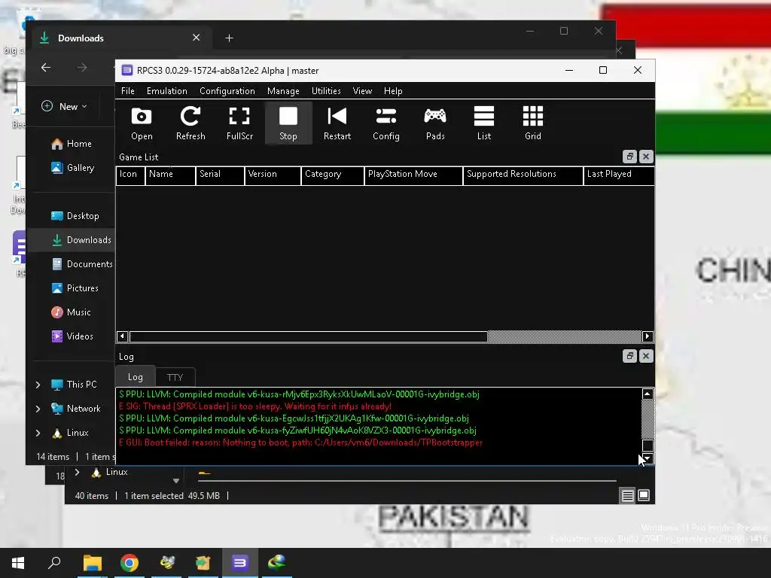The height and width of the screenshot is (578, 771).
Task: Float the Game List panel
Action: pyautogui.click(x=630, y=157)
